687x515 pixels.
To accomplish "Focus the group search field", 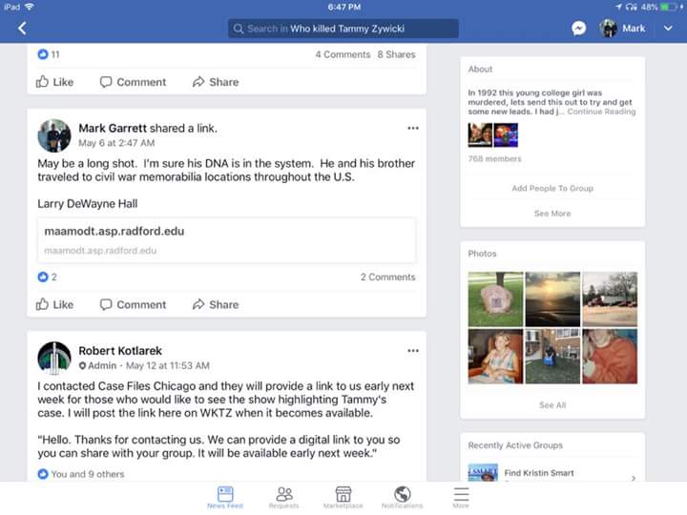I will (x=343, y=29).
